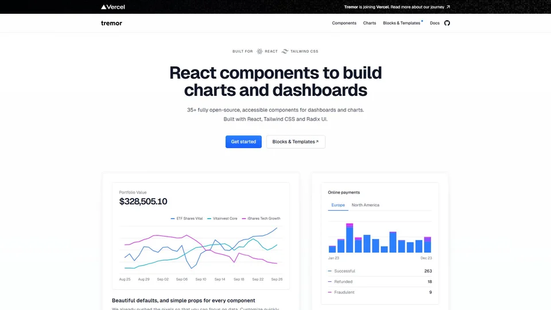Viewport: 551px width, 310px height.
Task: Open the GitHub icon link
Action: point(447,23)
